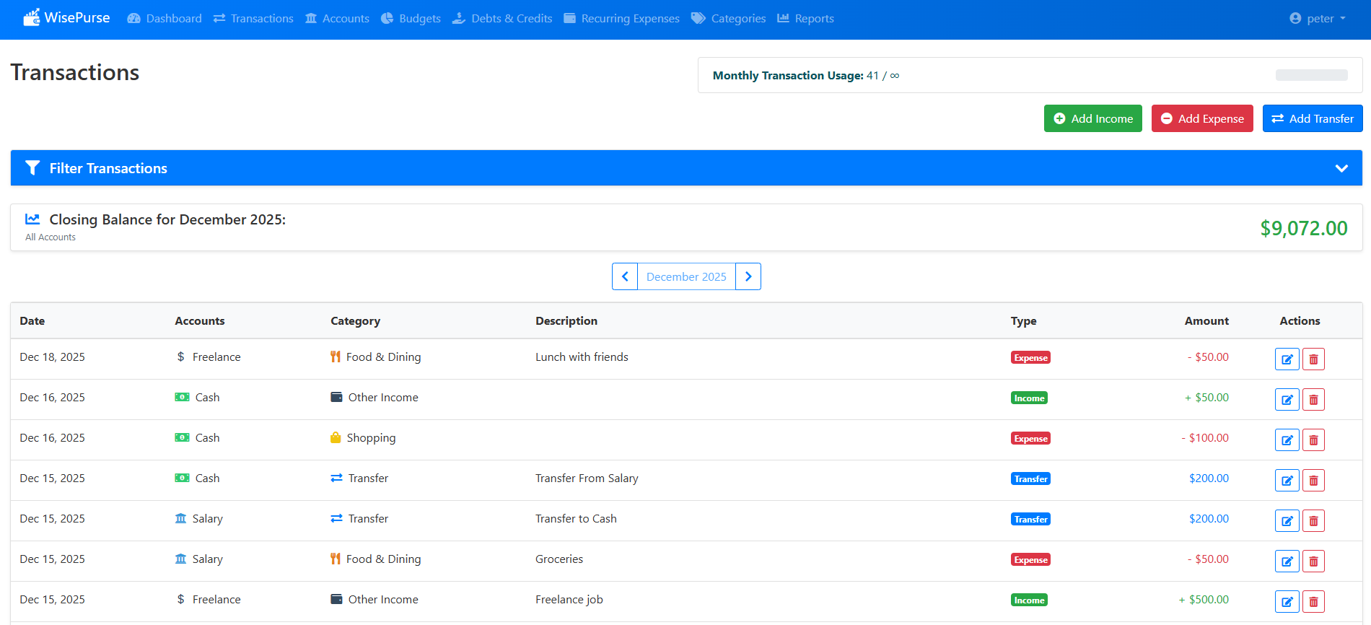Click the $9,072.00 closing balance
1371x625 pixels.
(1304, 228)
